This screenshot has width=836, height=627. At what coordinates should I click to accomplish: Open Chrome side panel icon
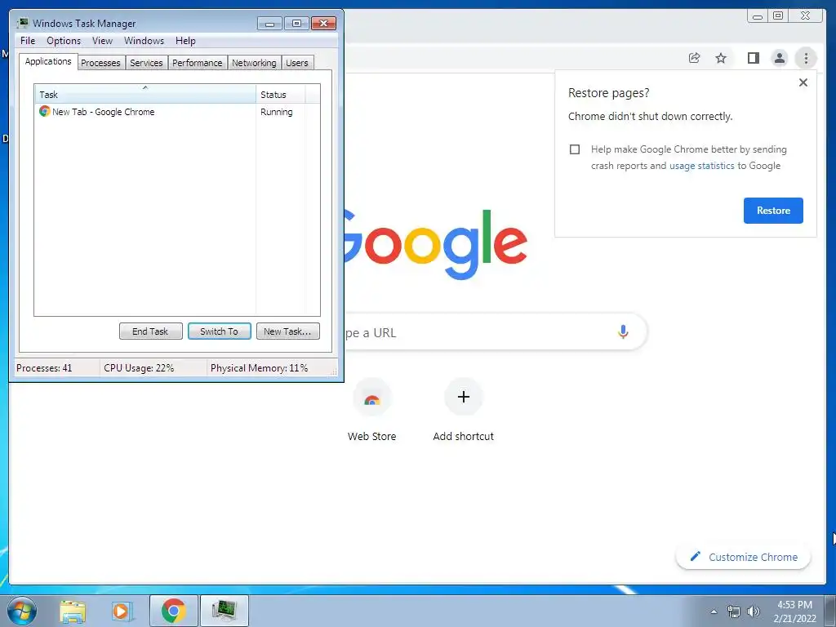pos(753,58)
